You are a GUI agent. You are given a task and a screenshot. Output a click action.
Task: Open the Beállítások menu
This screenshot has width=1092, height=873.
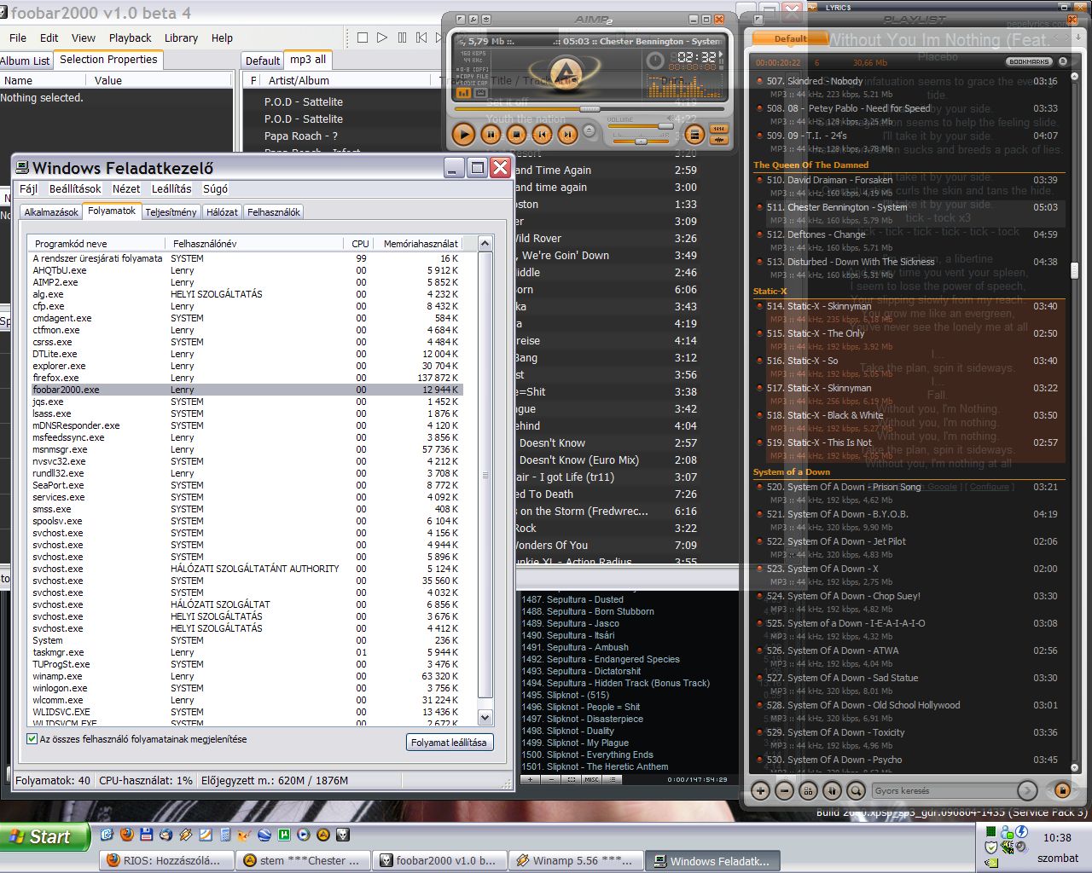[75, 188]
